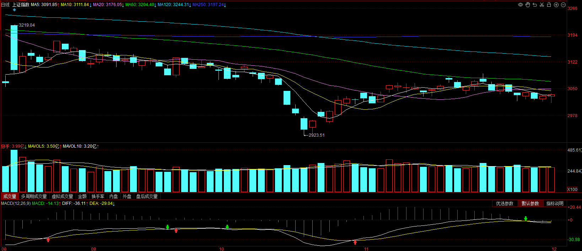Select the hand pan tool
The width and height of the screenshot is (582, 251).
coord(528,5)
